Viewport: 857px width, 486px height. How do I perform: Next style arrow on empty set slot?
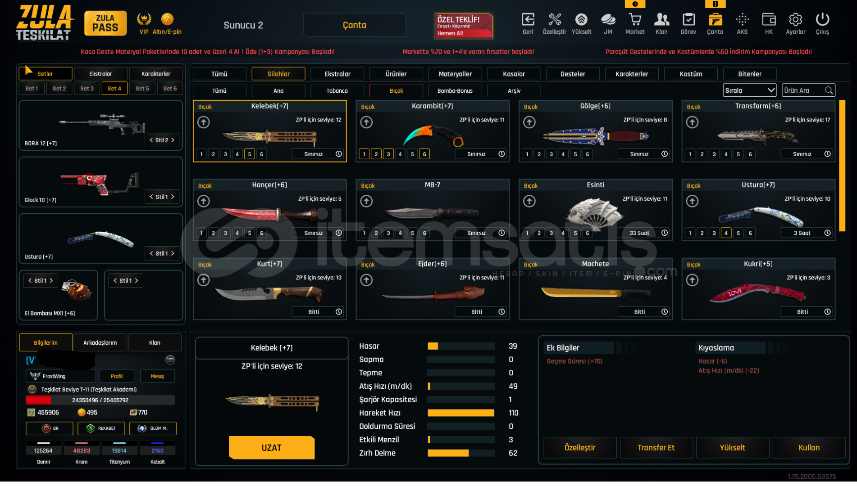click(x=137, y=280)
